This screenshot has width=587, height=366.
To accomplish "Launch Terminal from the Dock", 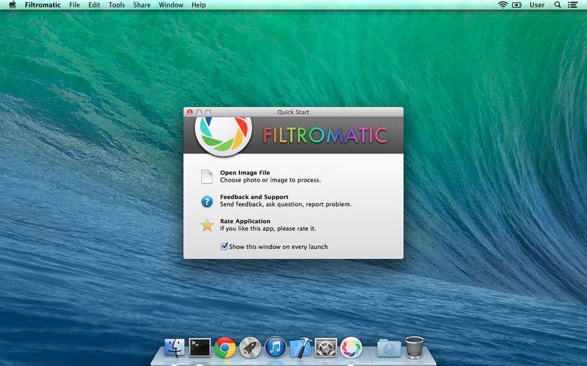I will [x=200, y=348].
